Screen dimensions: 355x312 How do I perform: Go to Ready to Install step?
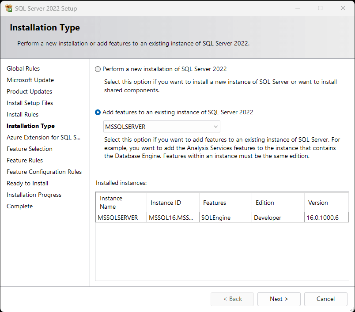tap(27, 183)
